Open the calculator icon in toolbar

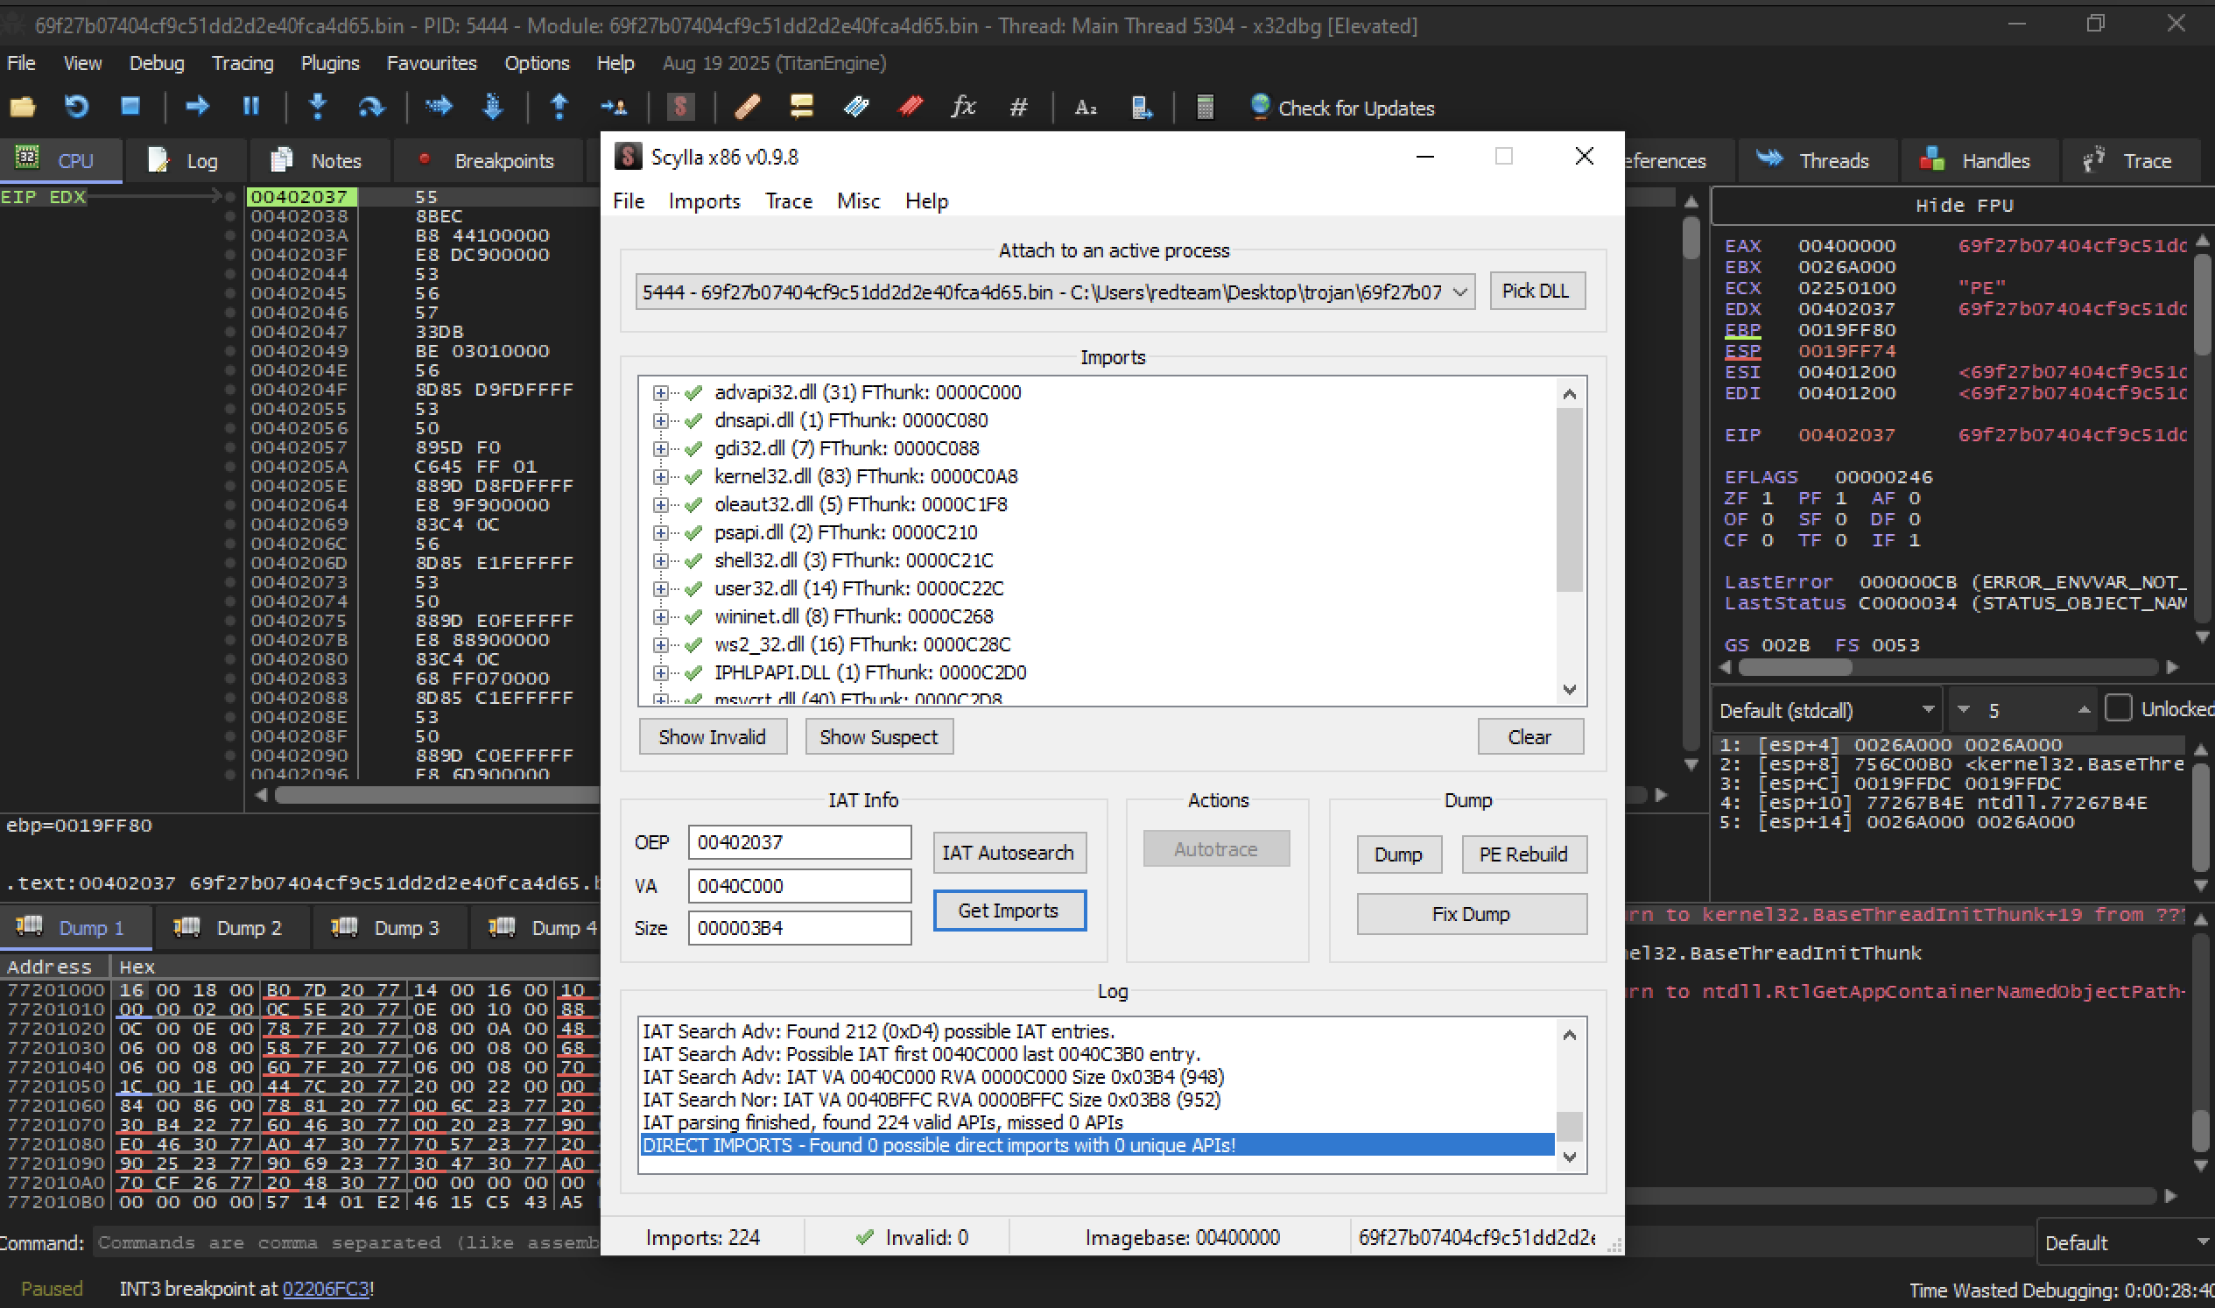point(1205,108)
